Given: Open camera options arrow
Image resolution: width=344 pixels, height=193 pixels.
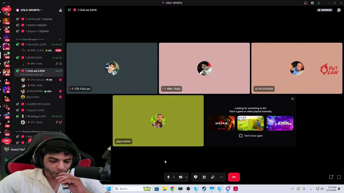Looking at the screenshot, I should (186, 177).
